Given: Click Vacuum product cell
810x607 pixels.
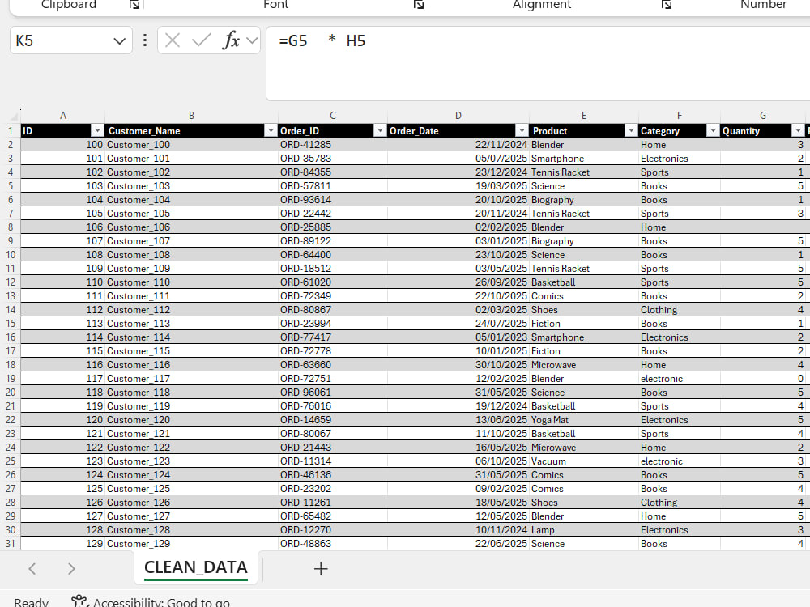Looking at the screenshot, I should coord(584,461).
